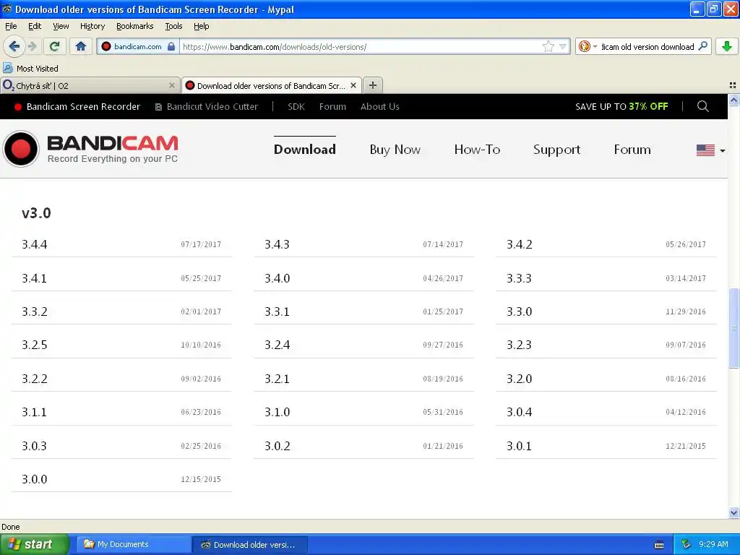This screenshot has height=555, width=740.
Task: Open the About Us link
Action: 380,107
